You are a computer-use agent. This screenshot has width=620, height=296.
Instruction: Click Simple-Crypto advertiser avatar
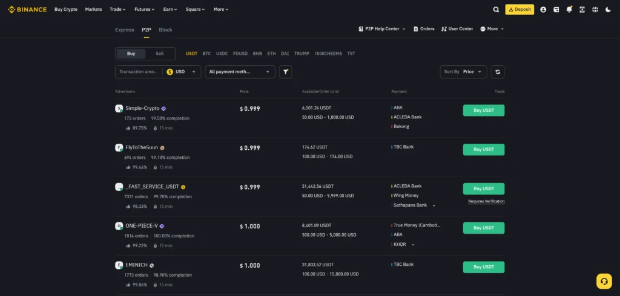coord(119,109)
